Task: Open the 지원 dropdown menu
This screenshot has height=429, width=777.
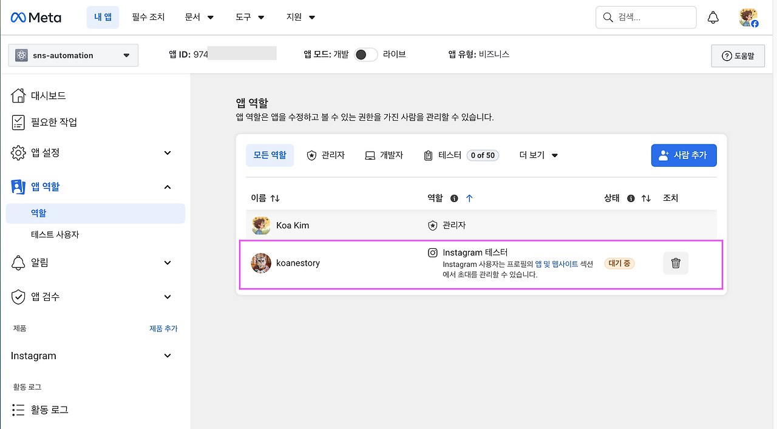Action: (300, 17)
